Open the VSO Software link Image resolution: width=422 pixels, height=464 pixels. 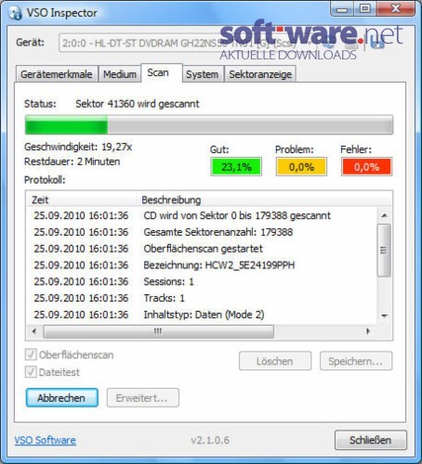46,440
